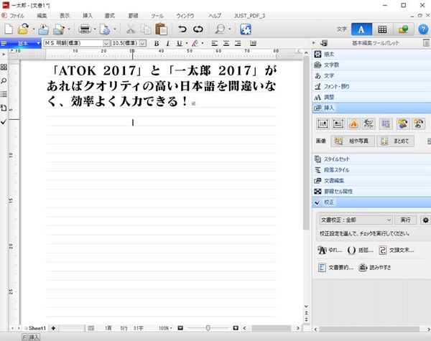Viewport: 431px width, 341px height.
Task: Toggle underline formatting U
Action: [179, 43]
